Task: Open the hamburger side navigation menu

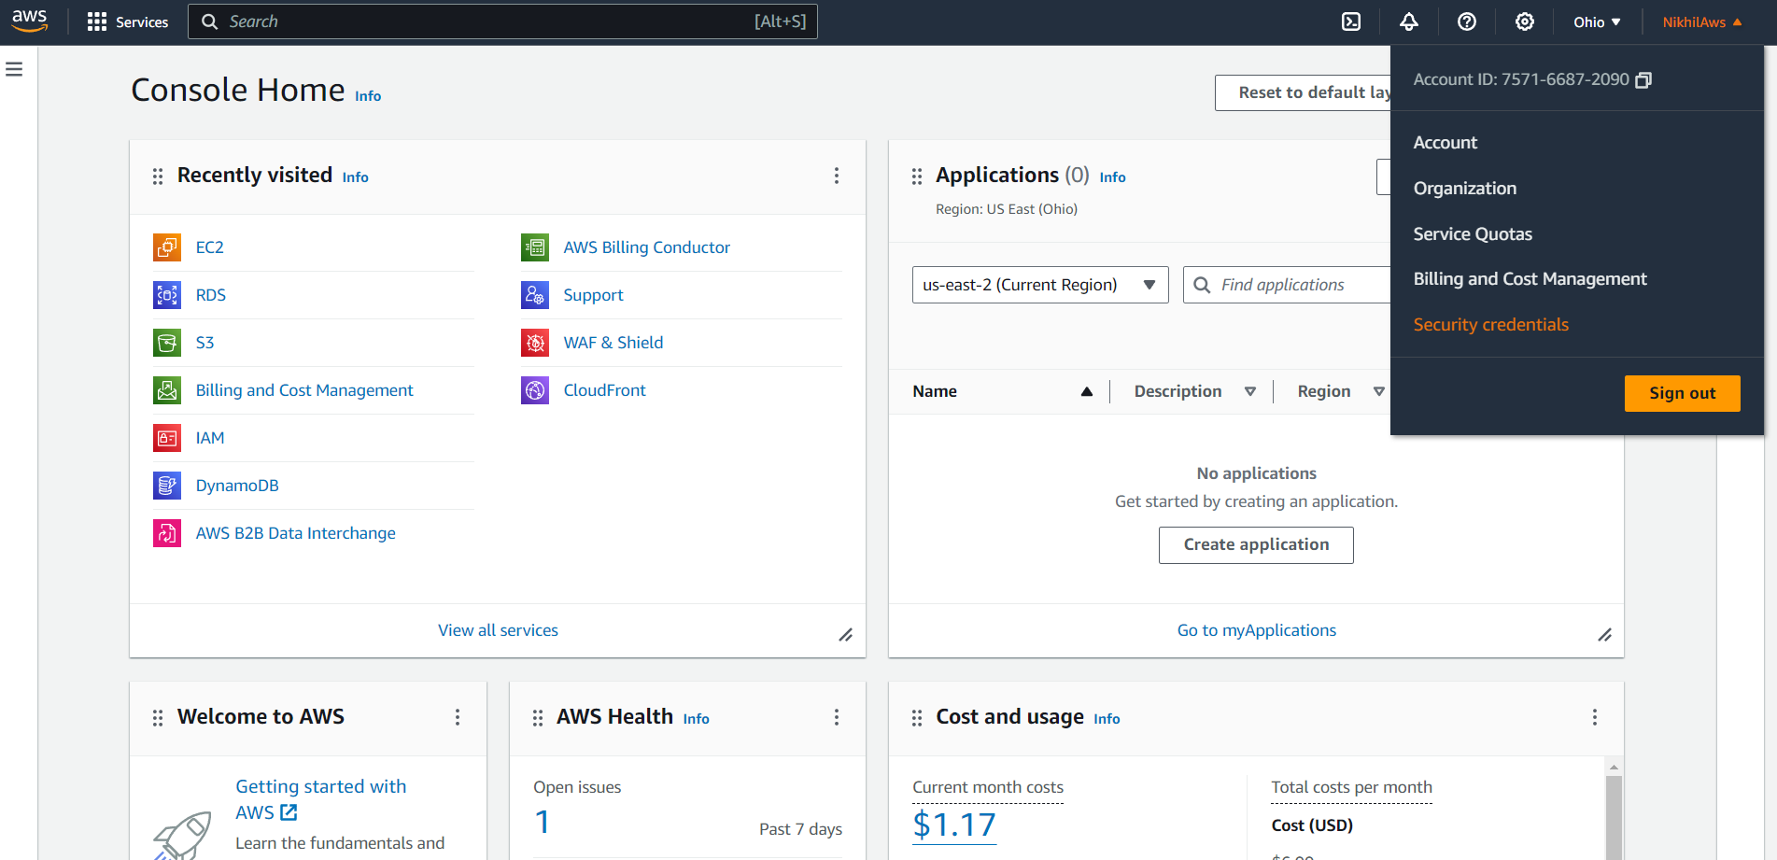Action: point(14,69)
